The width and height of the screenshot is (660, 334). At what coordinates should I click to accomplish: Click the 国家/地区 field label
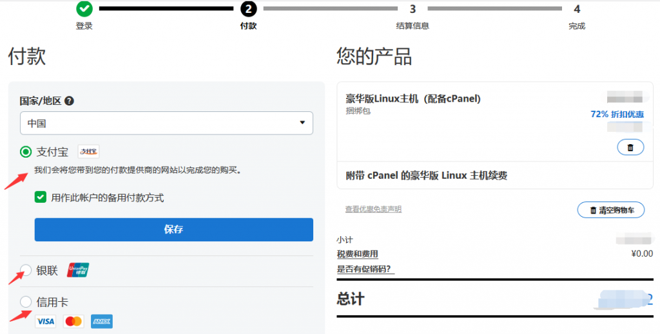pos(41,101)
